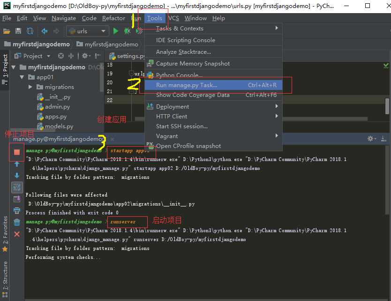Select apps.py in the project tree
The width and height of the screenshot is (391, 301).
click(x=56, y=117)
